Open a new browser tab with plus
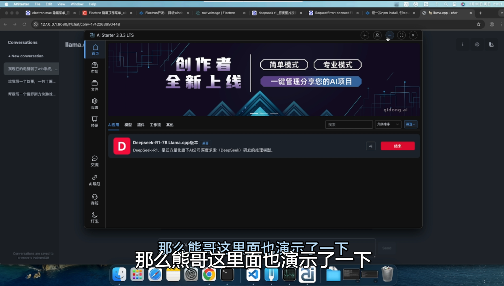The height and width of the screenshot is (286, 504). pyautogui.click(x=480, y=13)
